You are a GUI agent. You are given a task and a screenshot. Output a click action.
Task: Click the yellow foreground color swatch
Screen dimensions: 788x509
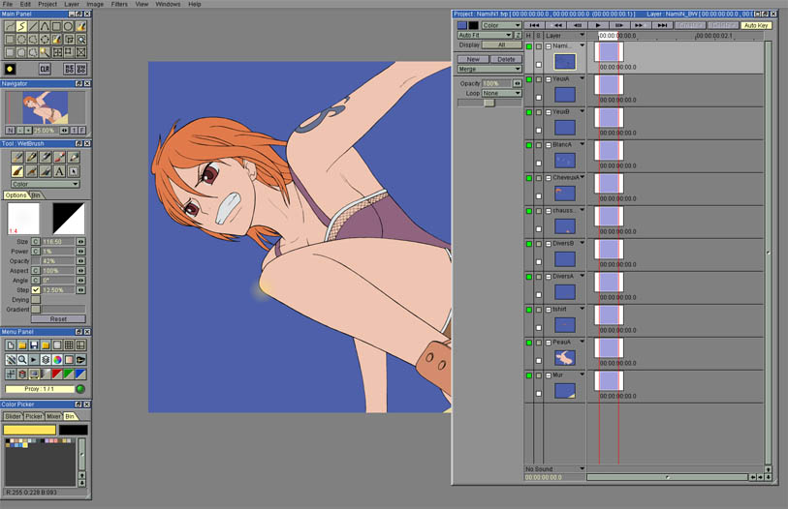30,430
